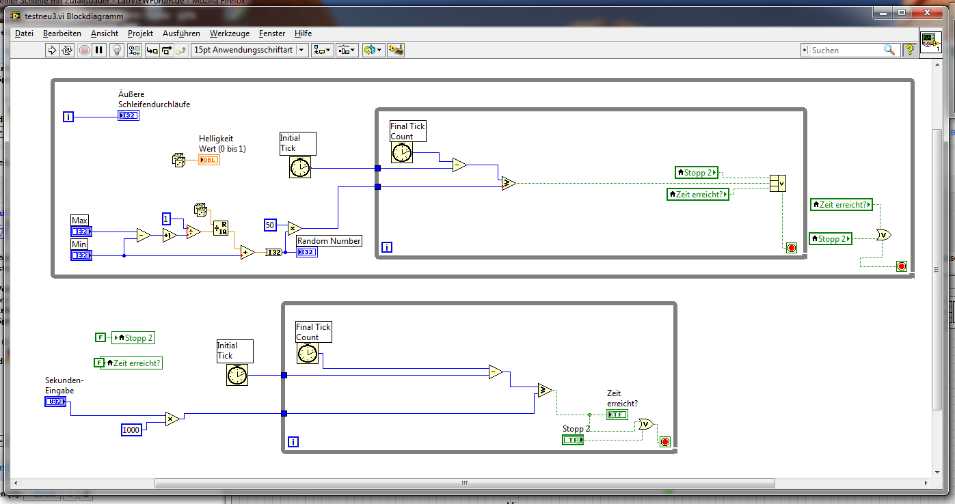Image resolution: width=955 pixels, height=504 pixels.
Task: Click the Stopp 2 boolean terminal
Action: point(573,440)
